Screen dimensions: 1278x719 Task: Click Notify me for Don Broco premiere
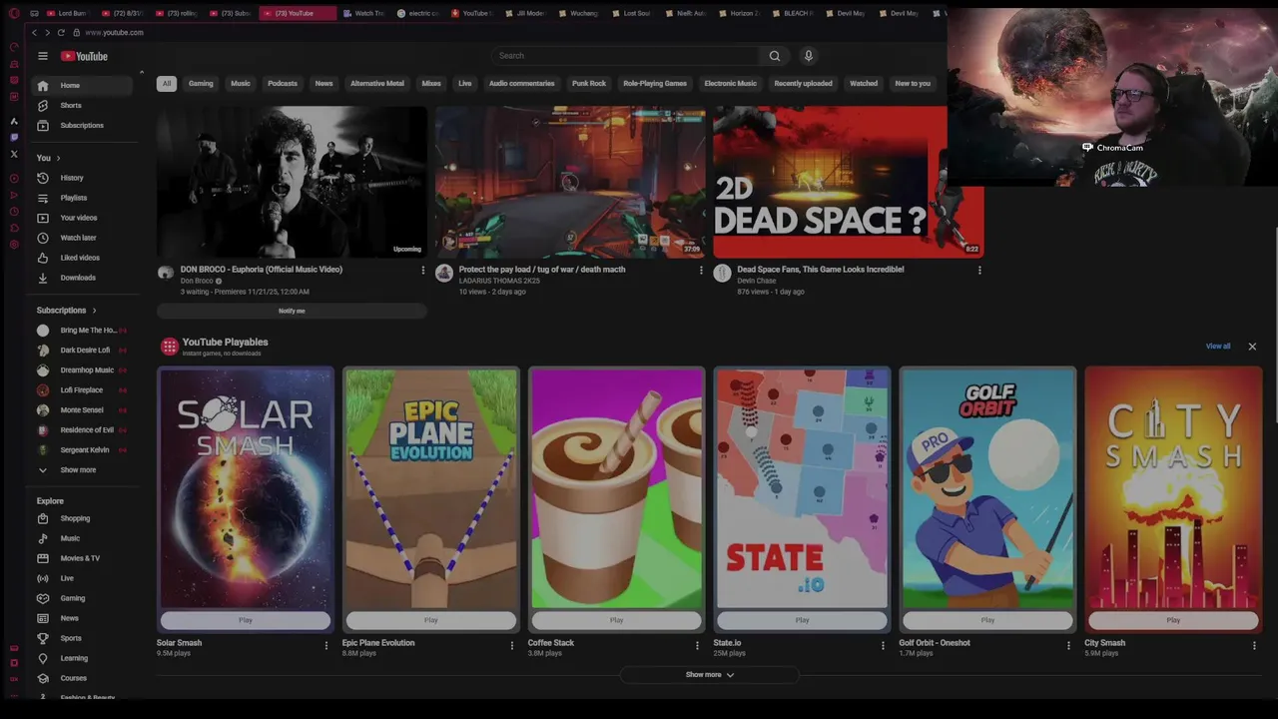[x=292, y=311]
